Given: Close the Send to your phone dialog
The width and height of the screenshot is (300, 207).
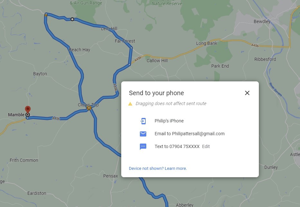Looking at the screenshot, I should point(247,93).
